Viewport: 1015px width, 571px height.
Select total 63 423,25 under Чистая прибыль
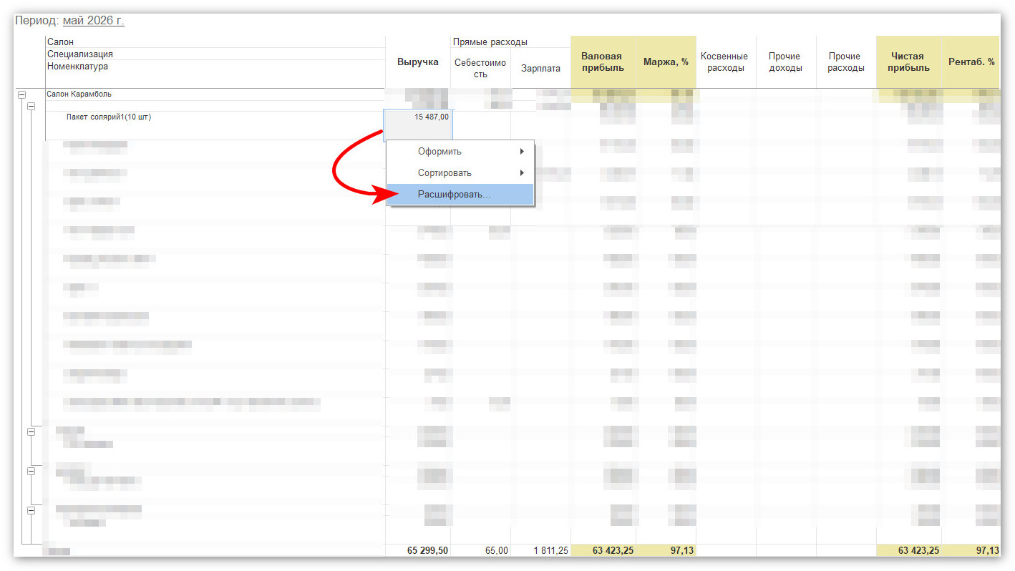pyautogui.click(x=918, y=551)
